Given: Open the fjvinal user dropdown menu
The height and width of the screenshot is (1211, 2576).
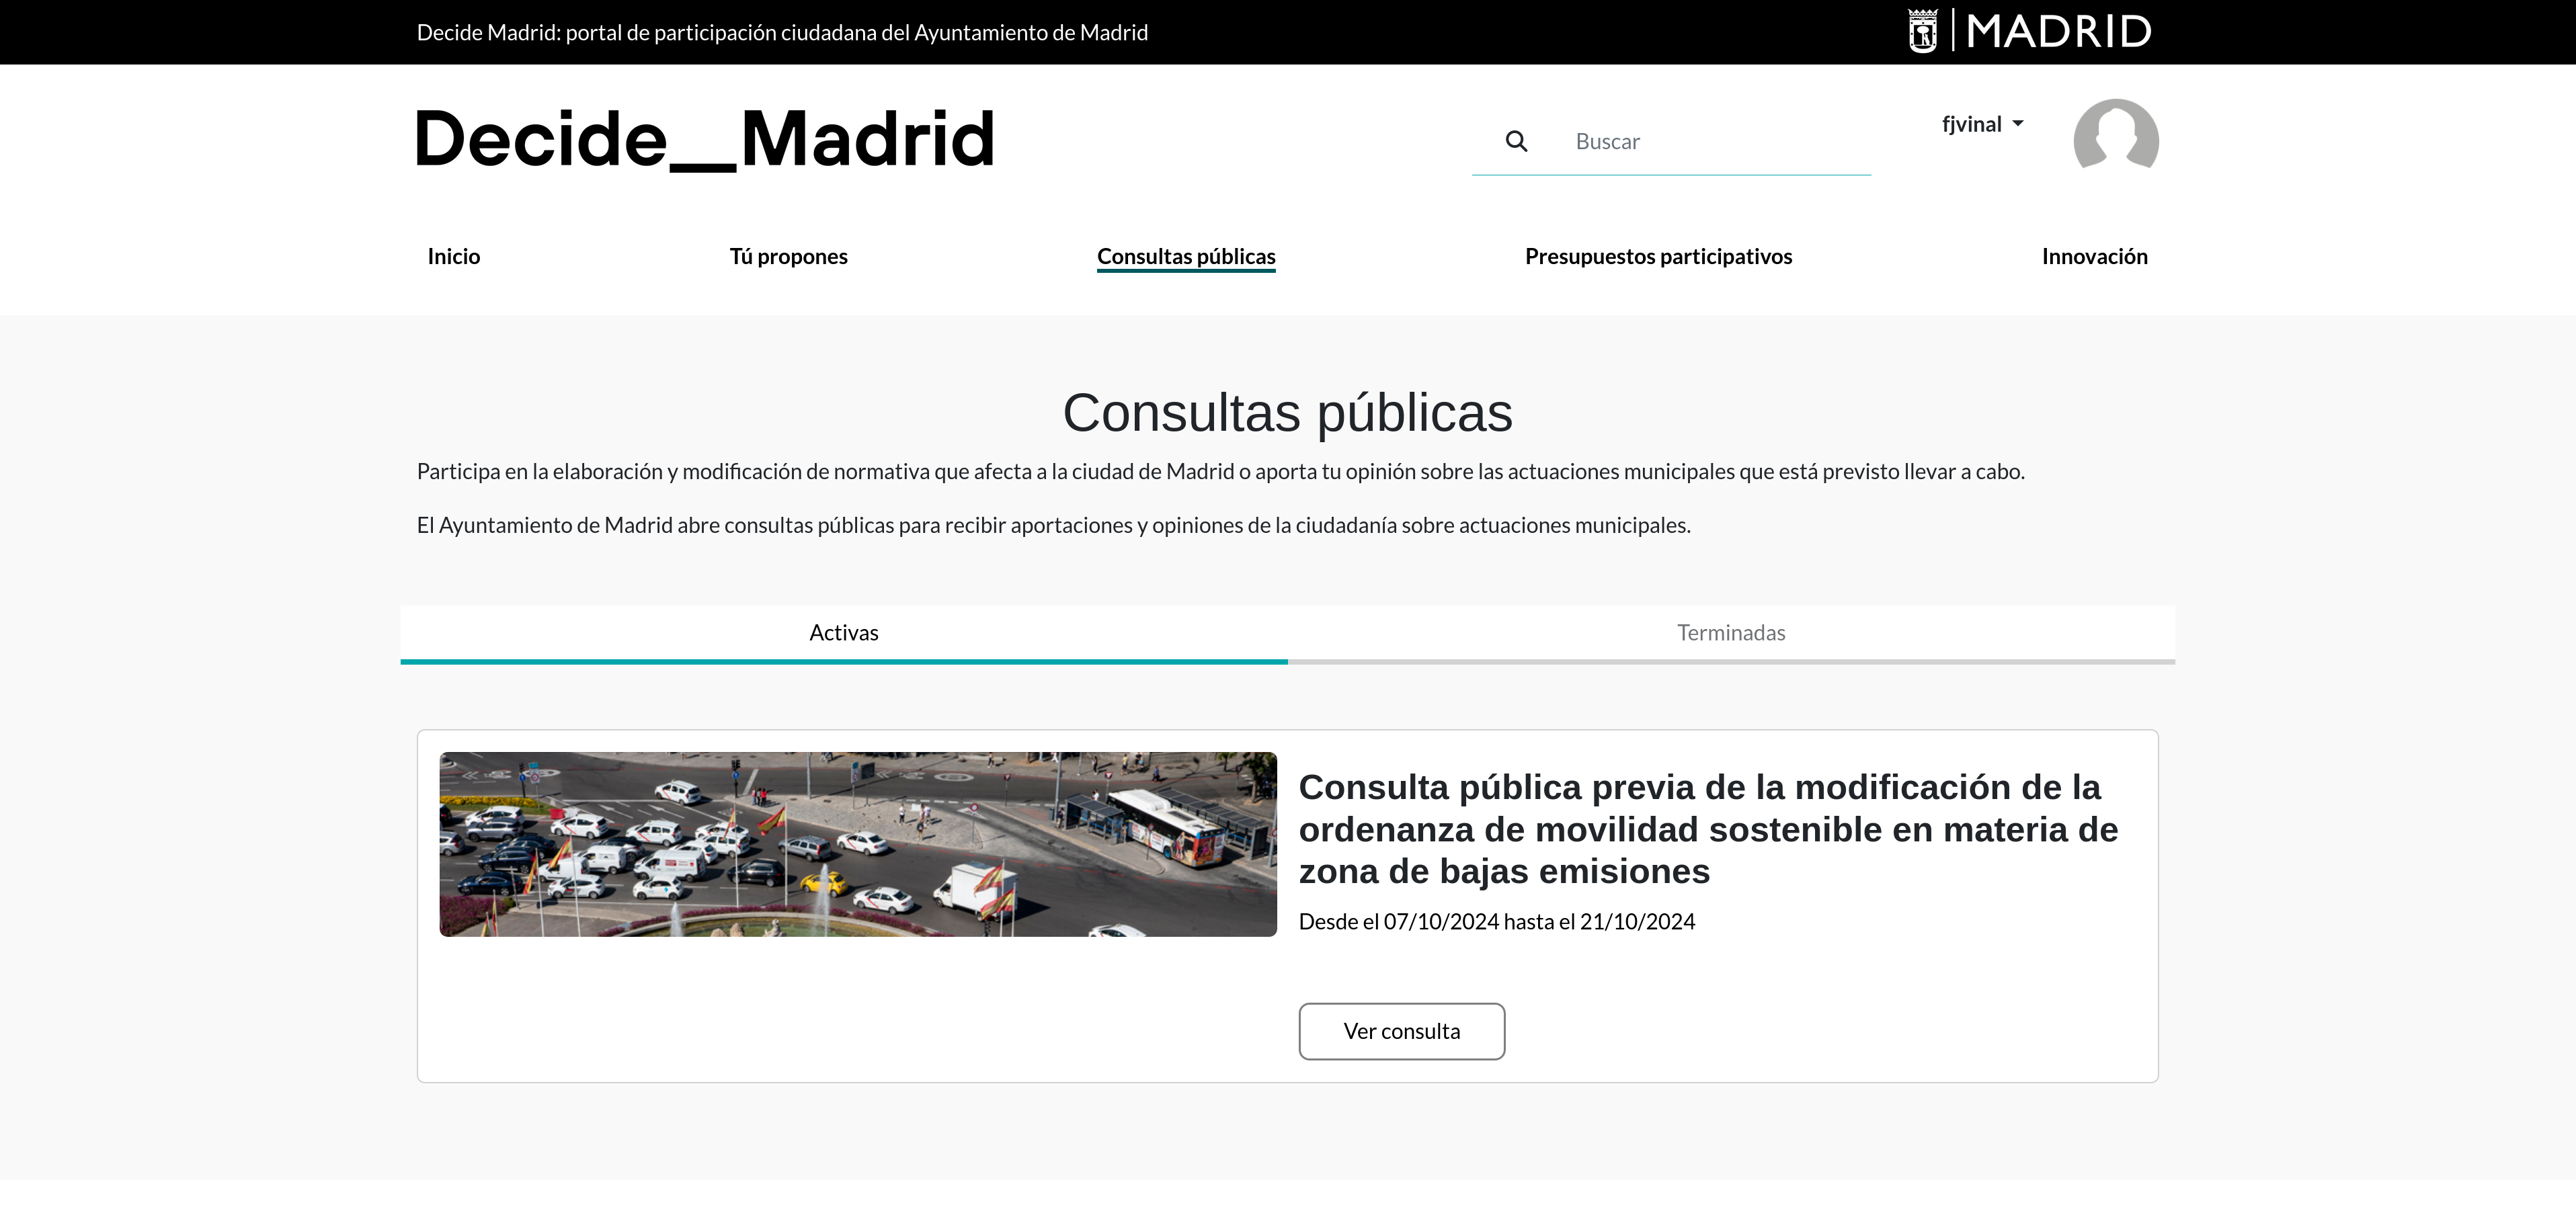Looking at the screenshot, I should tap(1972, 124).
